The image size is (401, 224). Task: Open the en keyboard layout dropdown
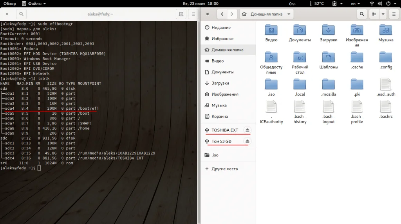coord(355,4)
